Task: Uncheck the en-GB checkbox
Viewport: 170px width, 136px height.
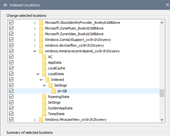Action: pyautogui.click(x=11, y=91)
